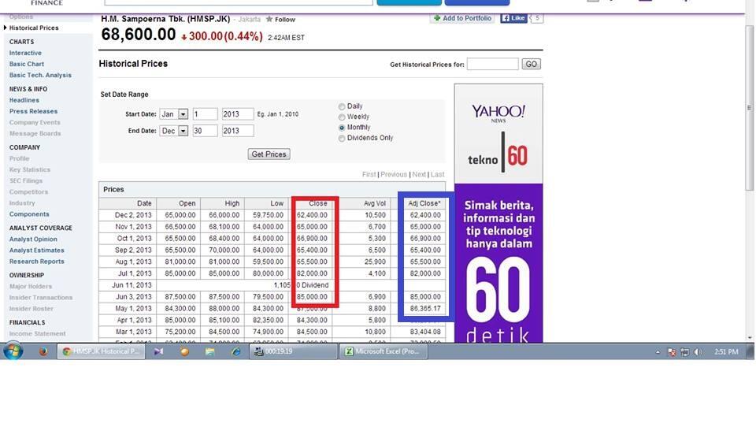Open Visual Studio from the taskbar
Screen dimensions: 756x427
(158, 351)
